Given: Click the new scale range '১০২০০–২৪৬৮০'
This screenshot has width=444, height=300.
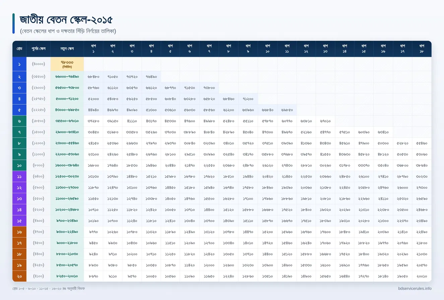Looking at the screenshot, I should pyautogui.click(x=67, y=210).
